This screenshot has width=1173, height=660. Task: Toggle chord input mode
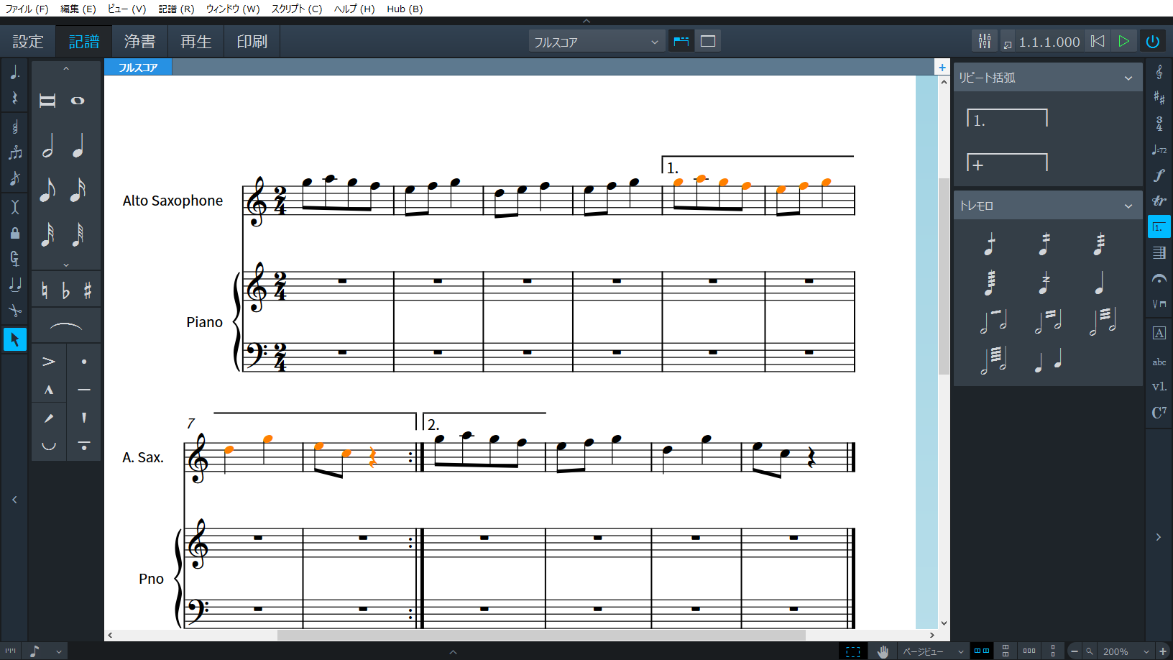pos(14,128)
